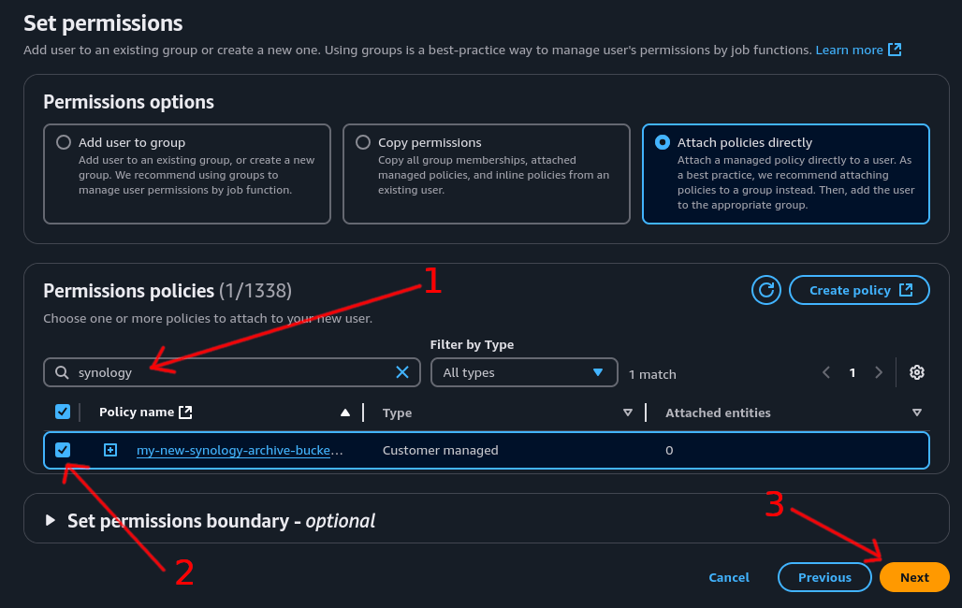Viewport: 962px width, 608px height.
Task: Open the table preferences gear icon
Action: [917, 372]
